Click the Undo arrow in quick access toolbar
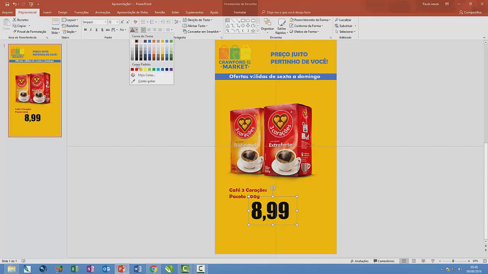This screenshot has width=488, height=274. (x=14, y=4)
